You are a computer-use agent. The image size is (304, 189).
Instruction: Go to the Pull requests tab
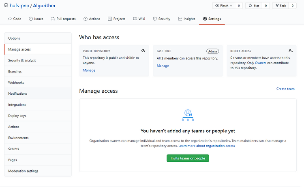(x=63, y=19)
